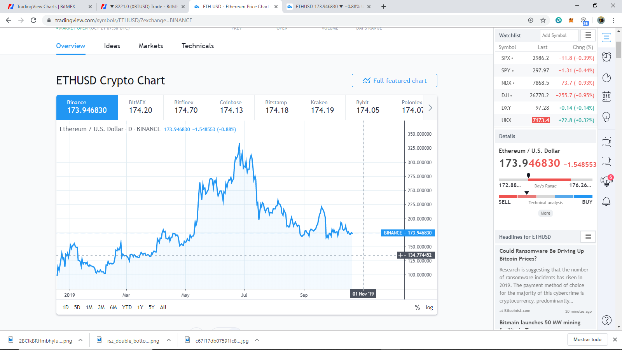
Task: Switch to the Ideas tab
Action: pos(112,46)
